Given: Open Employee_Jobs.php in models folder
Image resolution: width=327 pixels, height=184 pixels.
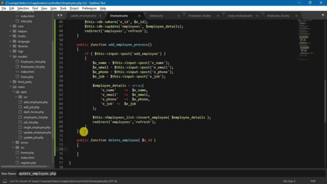Looking at the screenshot, I should [33, 62].
